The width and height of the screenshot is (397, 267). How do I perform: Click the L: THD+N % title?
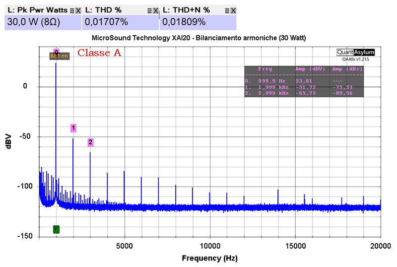click(x=186, y=10)
